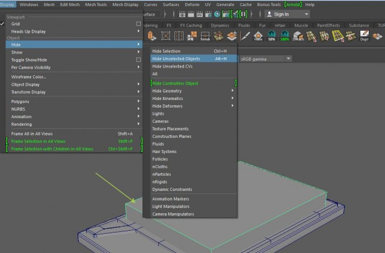Viewport: 385px width, 253px height.
Task: Expand the Show submenu arrow
Action: pyautogui.click(x=138, y=52)
